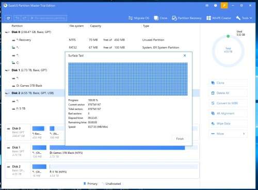The height and width of the screenshot is (190, 258).
Task: Open the WinPE Creator
Action: (219, 18)
